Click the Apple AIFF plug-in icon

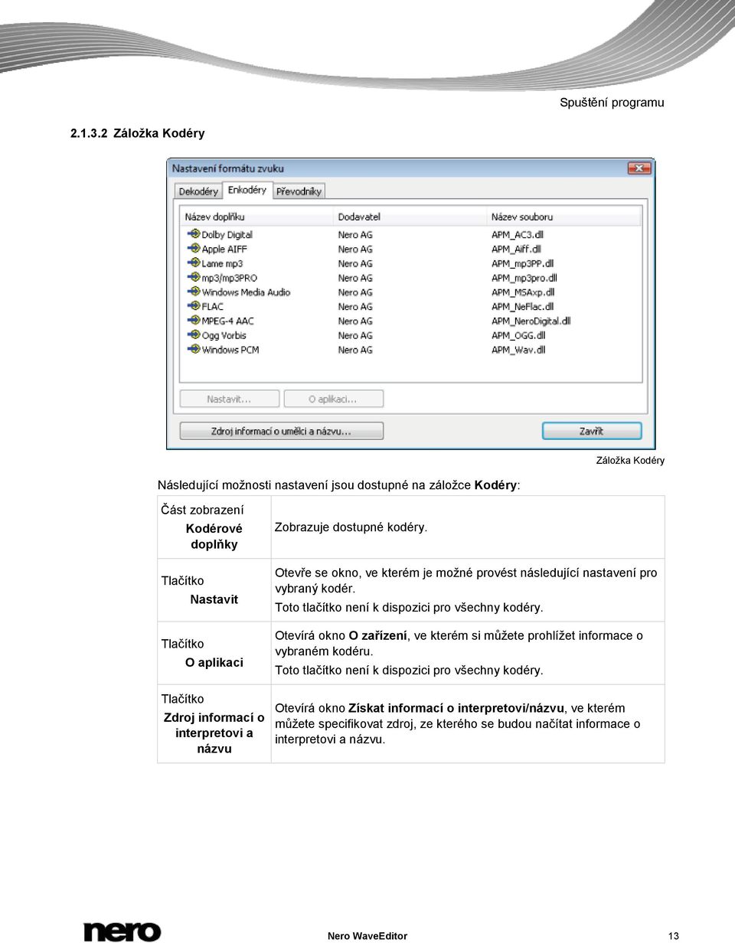pos(193,249)
